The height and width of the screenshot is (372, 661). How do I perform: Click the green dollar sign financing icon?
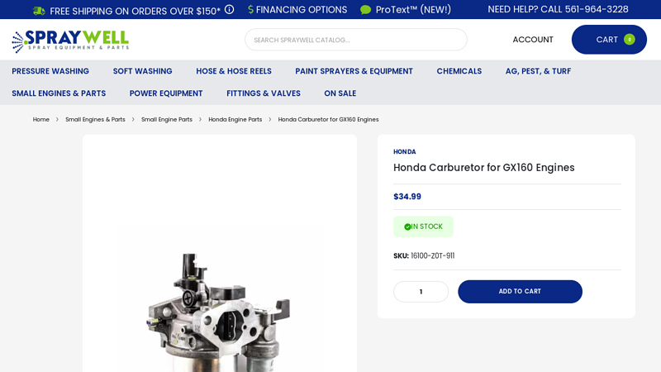251,9
